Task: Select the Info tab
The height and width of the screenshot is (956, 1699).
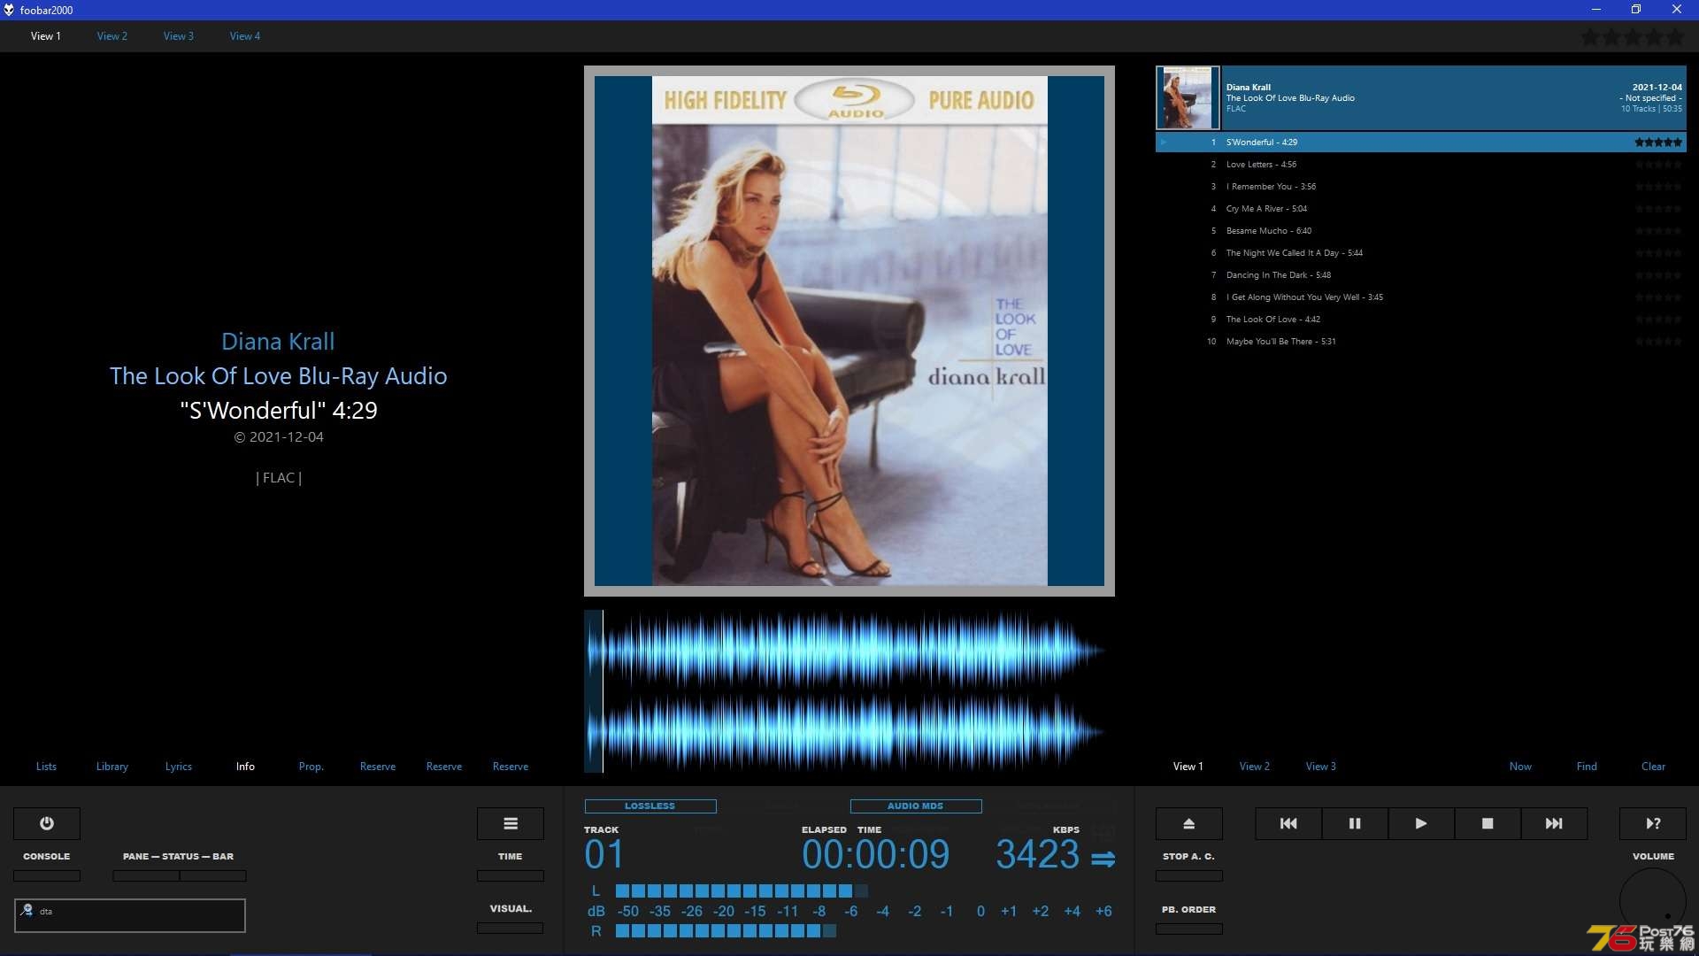Action: [245, 767]
